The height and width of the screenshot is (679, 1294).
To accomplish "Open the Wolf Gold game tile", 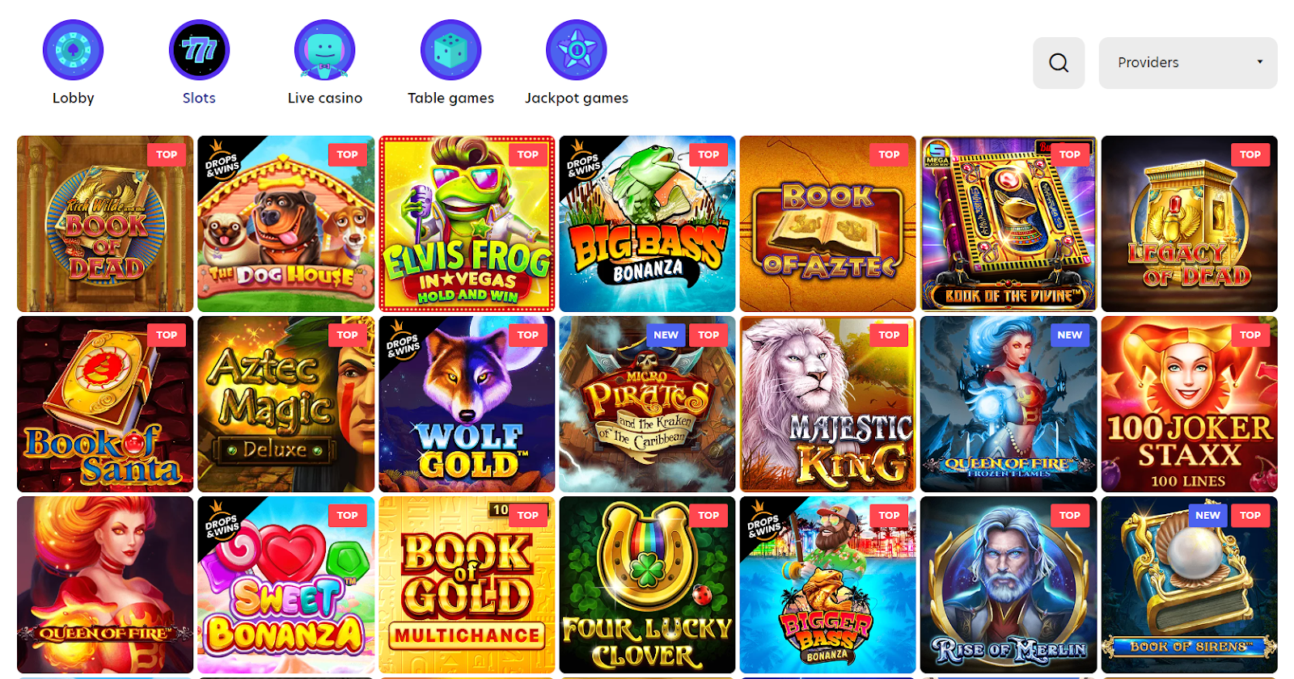I will [467, 404].
